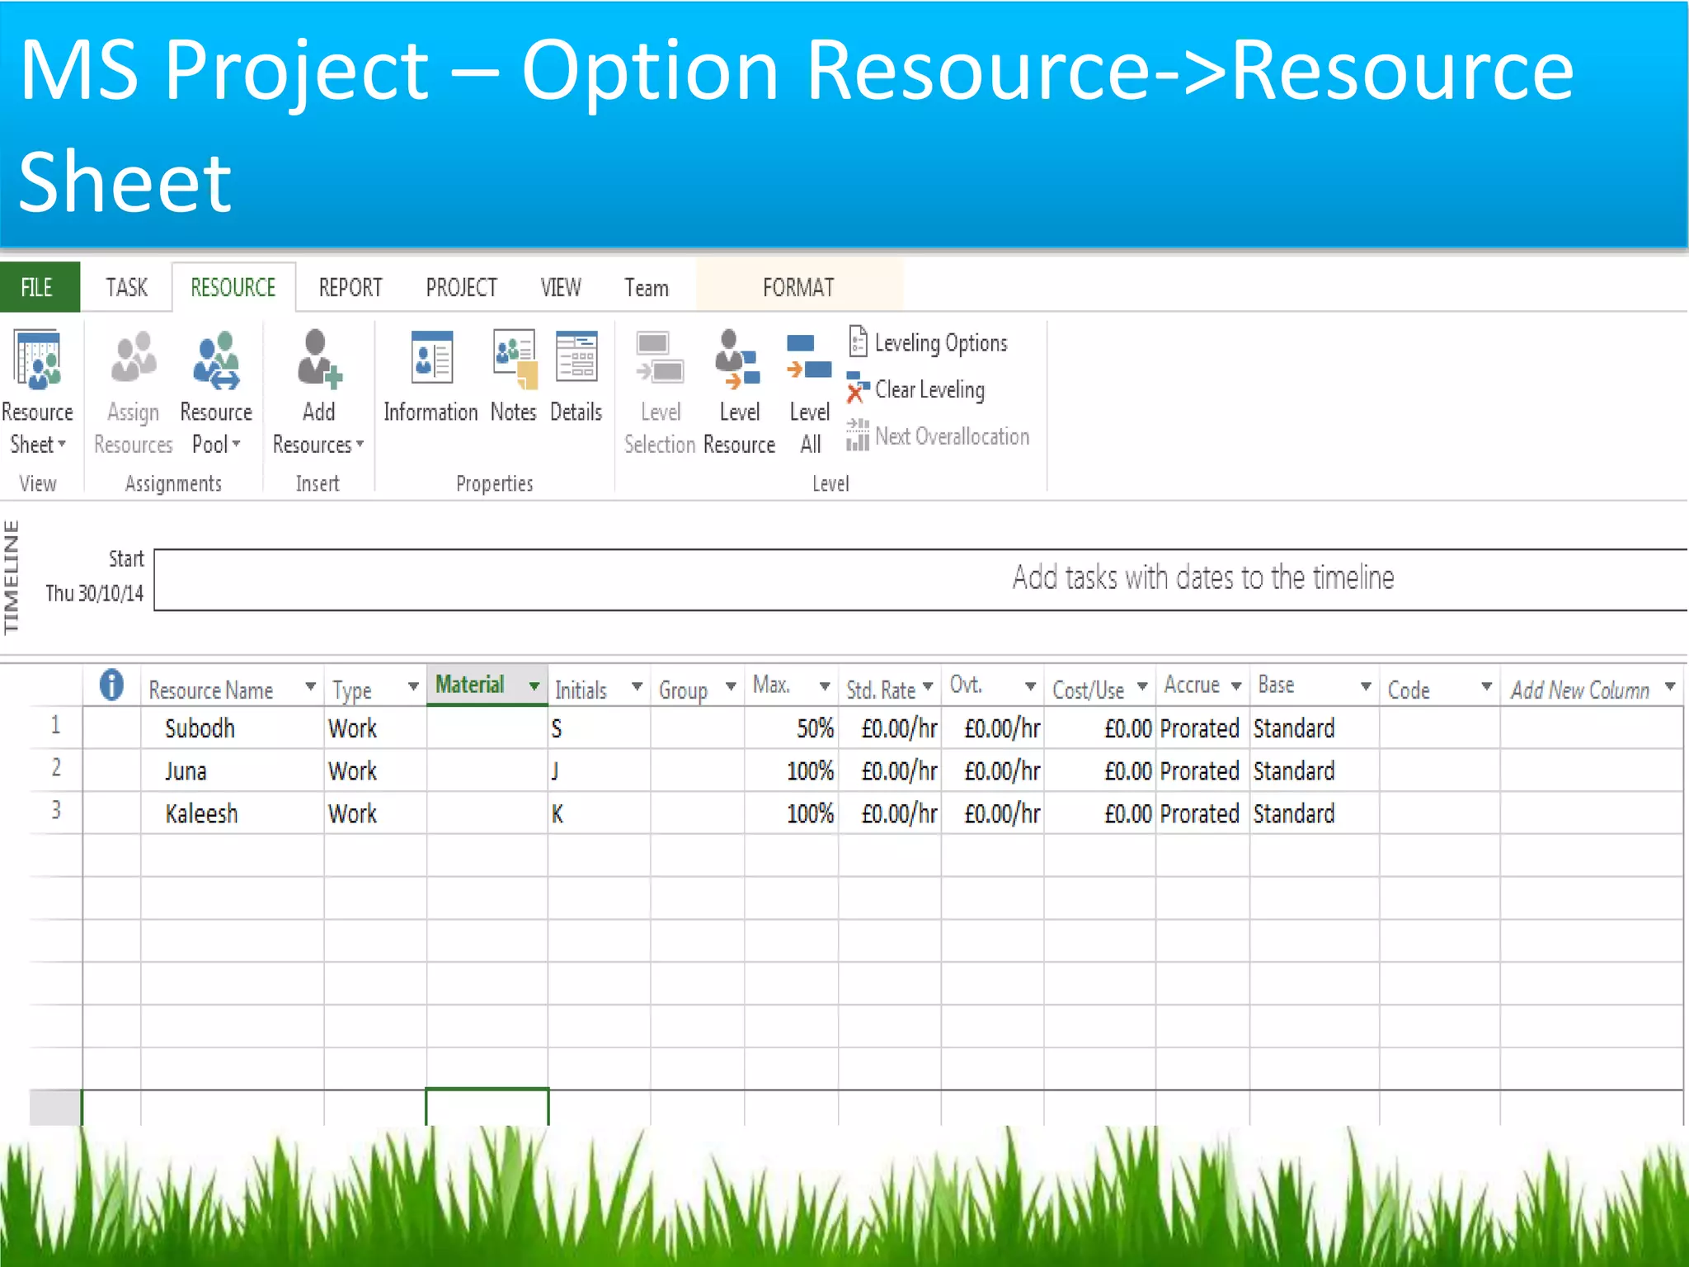This screenshot has height=1267, width=1689.
Task: Open the Cost/Use column filter arrow
Action: 1142,686
